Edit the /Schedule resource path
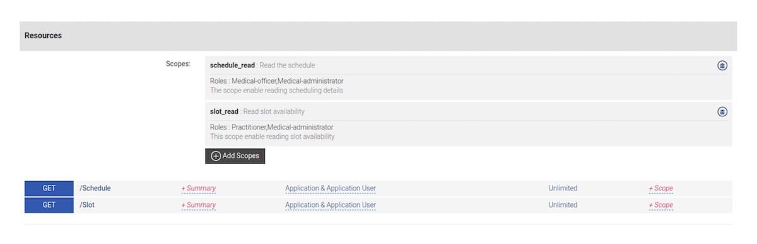757x244 pixels. (x=95, y=188)
